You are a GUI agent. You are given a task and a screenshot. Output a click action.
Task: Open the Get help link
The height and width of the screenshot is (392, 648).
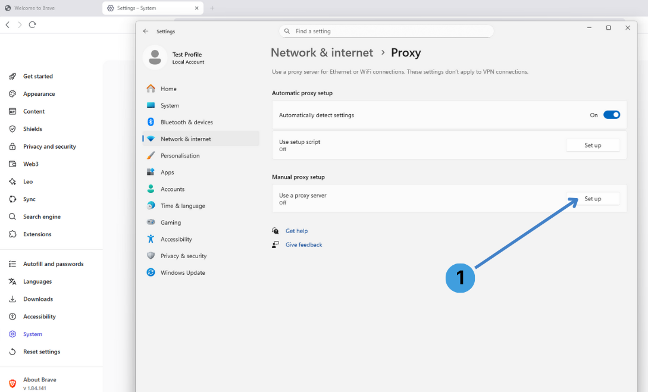pyautogui.click(x=296, y=231)
